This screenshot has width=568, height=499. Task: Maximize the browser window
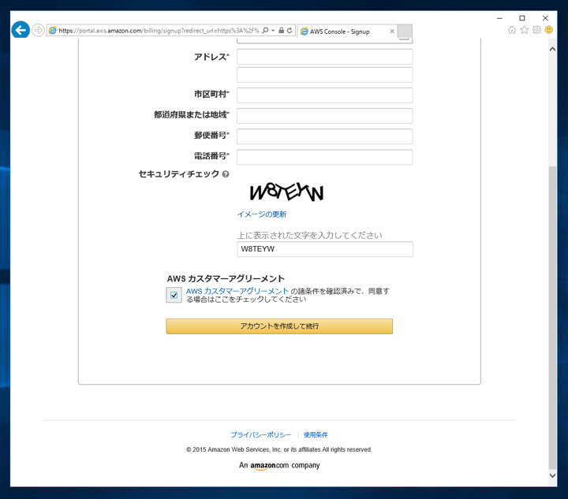click(x=522, y=18)
